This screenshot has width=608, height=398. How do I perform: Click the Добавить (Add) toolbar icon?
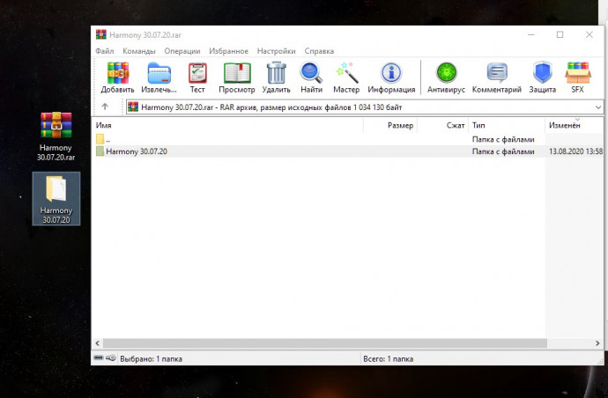click(117, 77)
